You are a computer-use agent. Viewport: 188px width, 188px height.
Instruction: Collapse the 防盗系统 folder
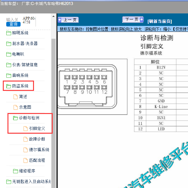(x=20, y=86)
